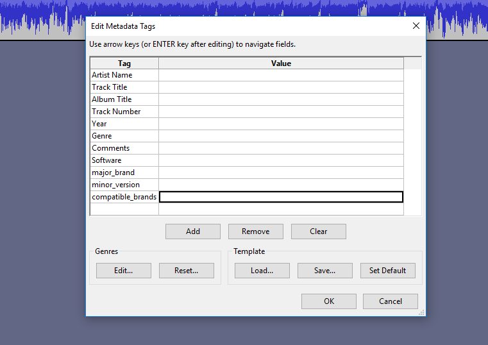Edit the Track Number value cell
The image size is (488, 345).
click(281, 112)
